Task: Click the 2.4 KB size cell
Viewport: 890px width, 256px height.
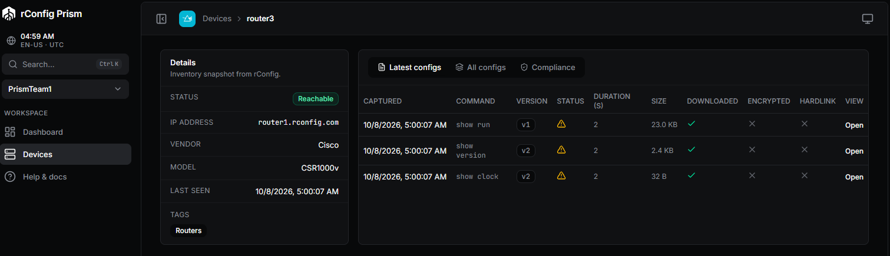Action: click(x=662, y=151)
